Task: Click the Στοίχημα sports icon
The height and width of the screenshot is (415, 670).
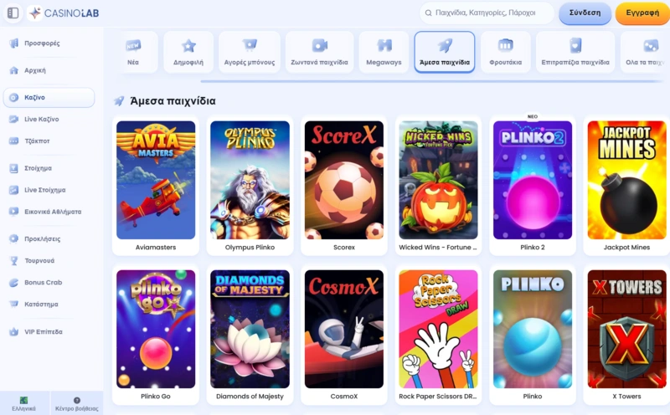Action: click(14, 168)
